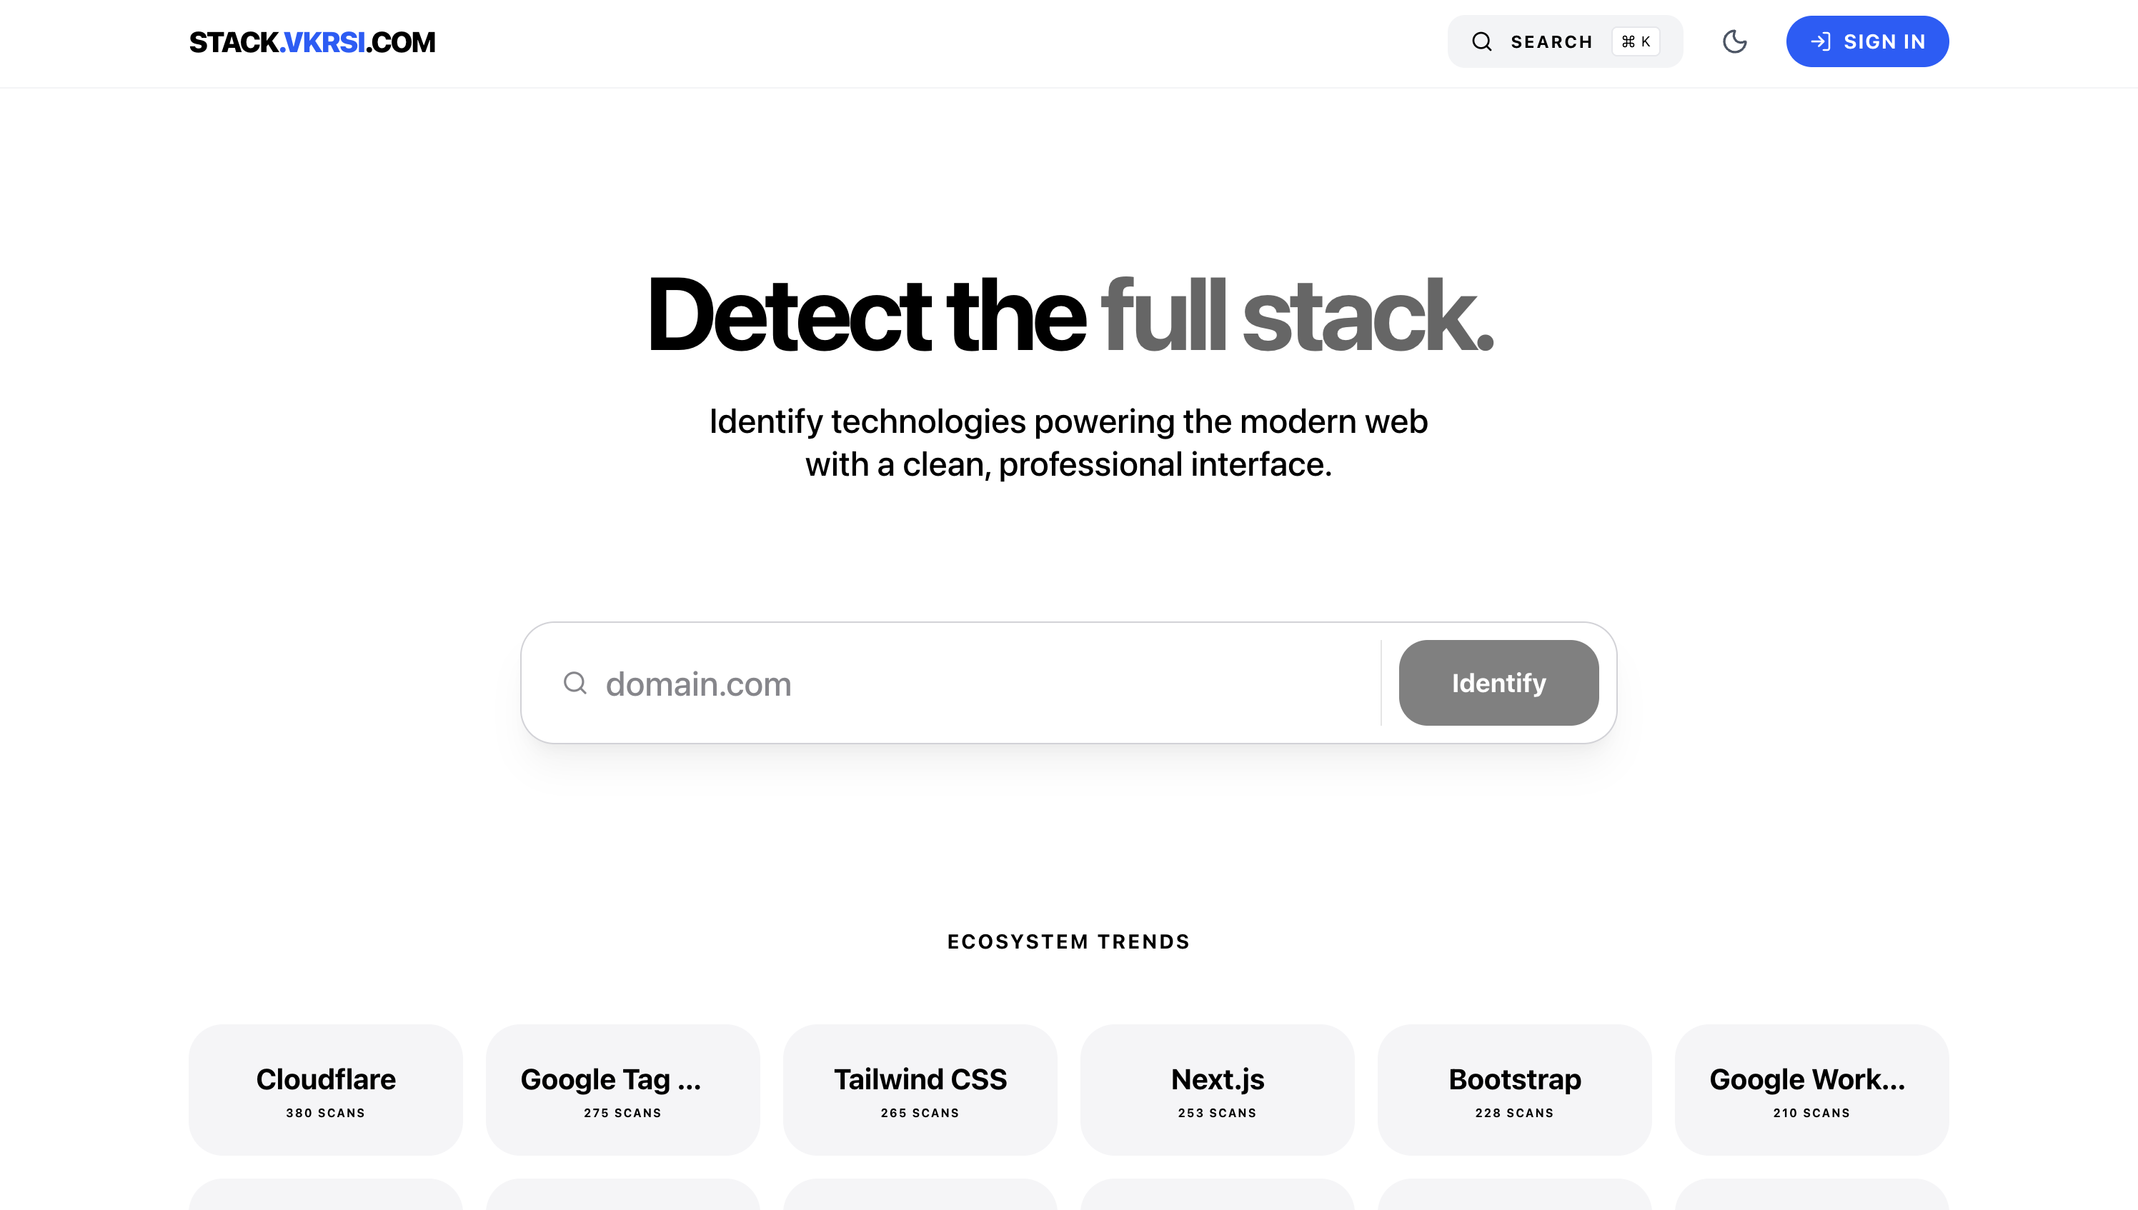The width and height of the screenshot is (2138, 1210).
Task: Click the sign-in arrow icon
Action: coord(1821,41)
